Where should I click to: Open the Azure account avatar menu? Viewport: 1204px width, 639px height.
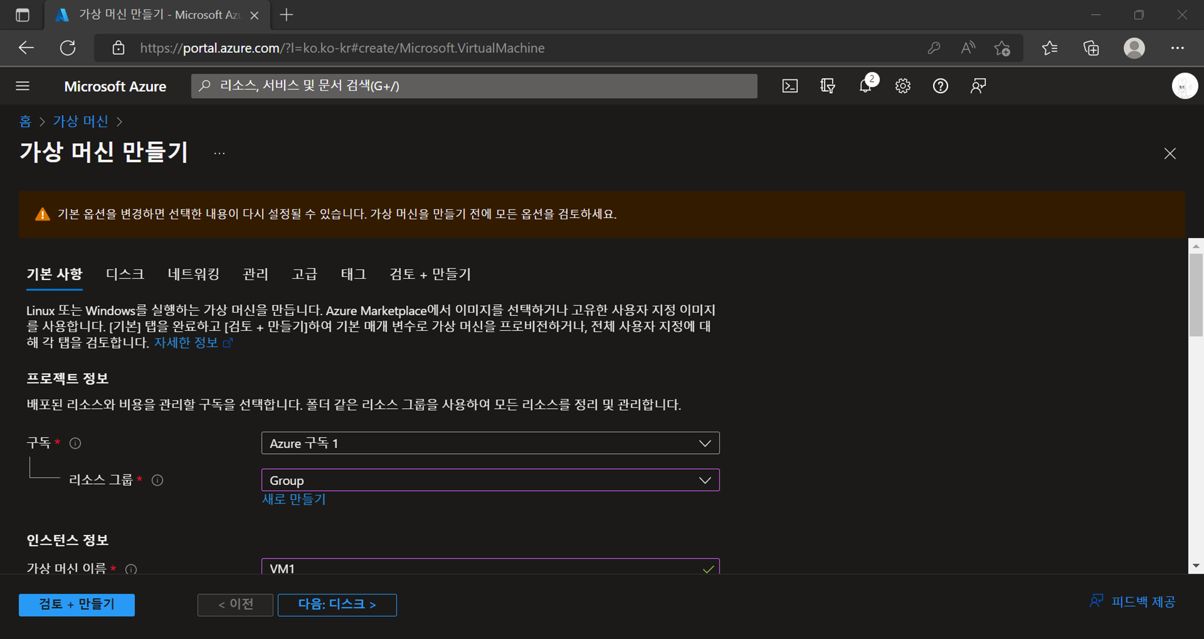1184,86
